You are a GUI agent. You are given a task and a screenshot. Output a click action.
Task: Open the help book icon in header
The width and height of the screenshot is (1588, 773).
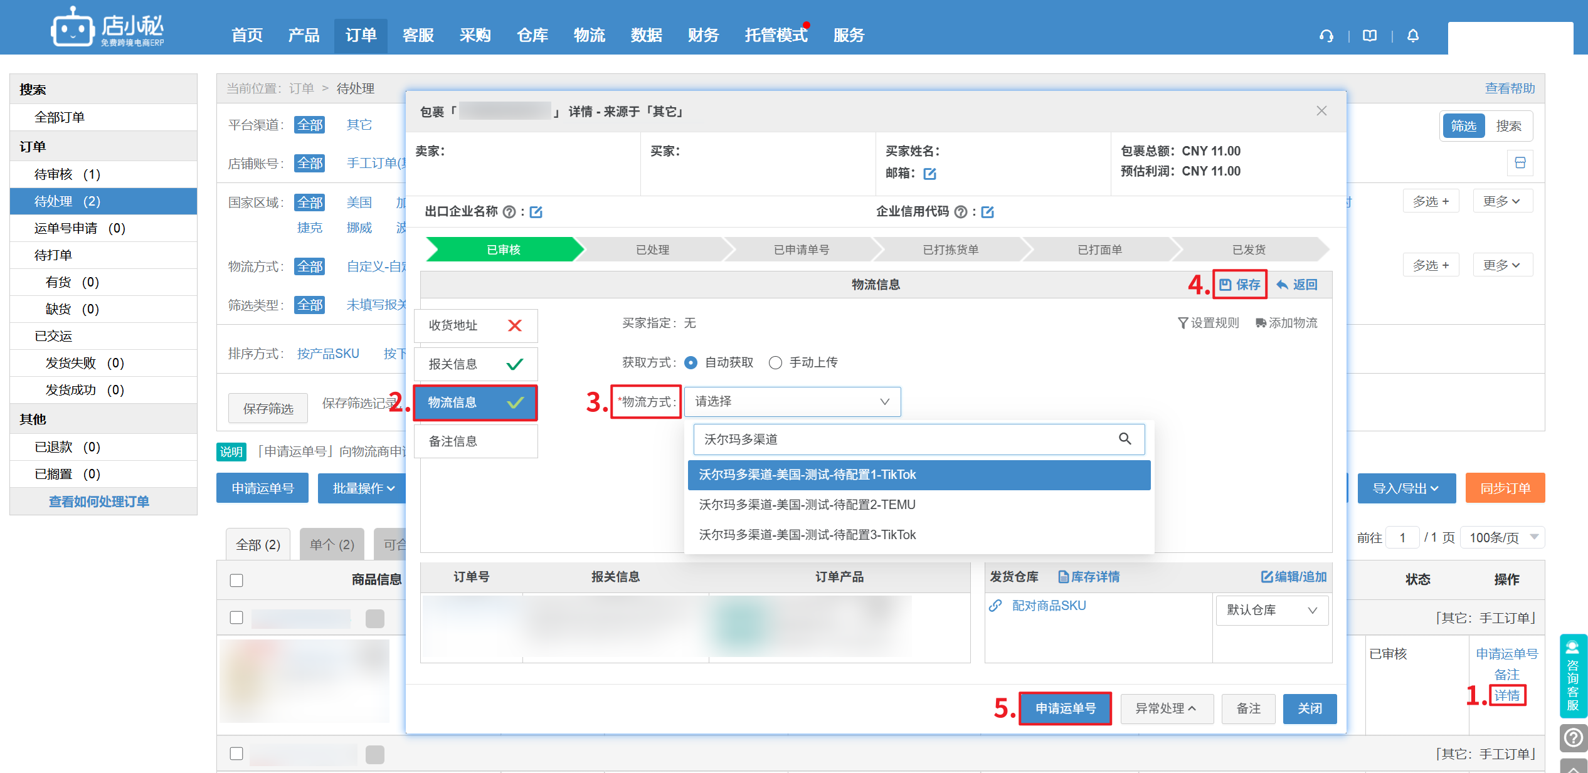pyautogui.click(x=1370, y=36)
